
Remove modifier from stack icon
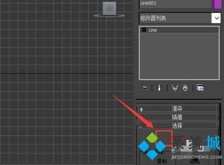[185, 88]
